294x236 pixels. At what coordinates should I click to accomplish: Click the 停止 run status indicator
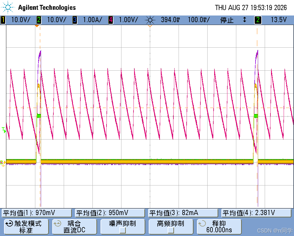click(227, 20)
